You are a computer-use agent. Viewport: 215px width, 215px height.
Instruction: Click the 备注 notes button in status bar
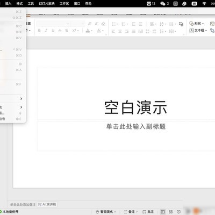click(131, 212)
